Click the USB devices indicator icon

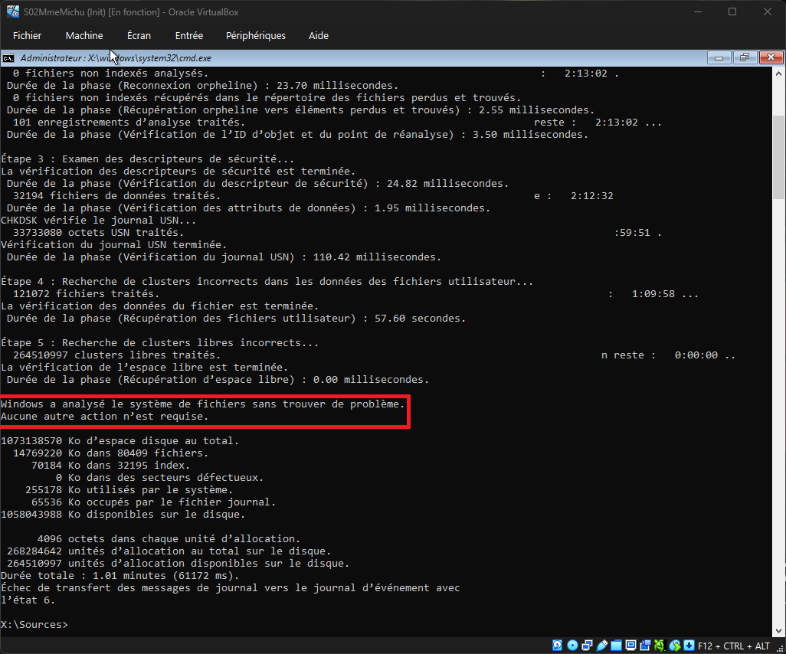click(x=601, y=646)
